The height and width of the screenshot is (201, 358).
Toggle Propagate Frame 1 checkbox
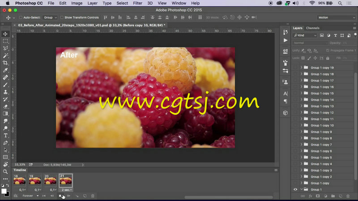(x=328, y=50)
